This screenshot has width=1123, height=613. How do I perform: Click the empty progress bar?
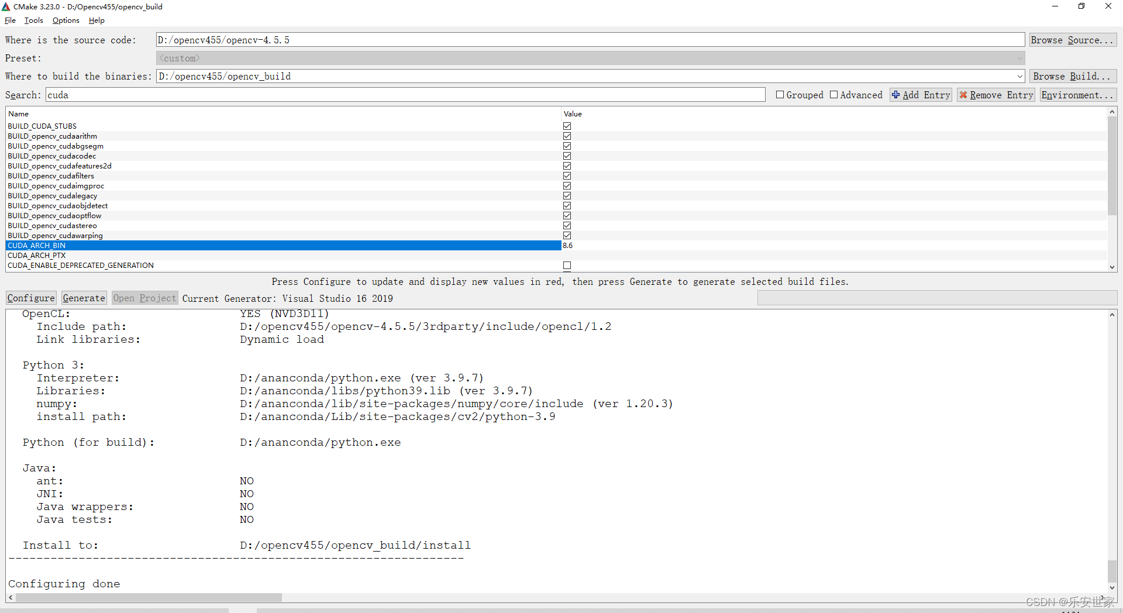coord(937,298)
